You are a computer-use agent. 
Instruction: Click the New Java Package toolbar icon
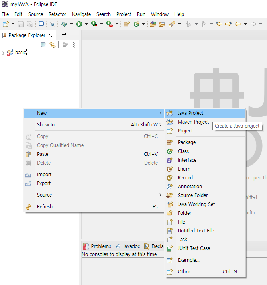click(x=127, y=24)
